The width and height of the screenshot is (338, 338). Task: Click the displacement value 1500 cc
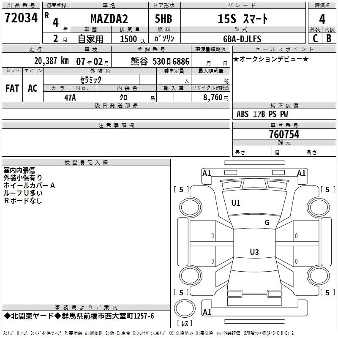click(x=133, y=39)
